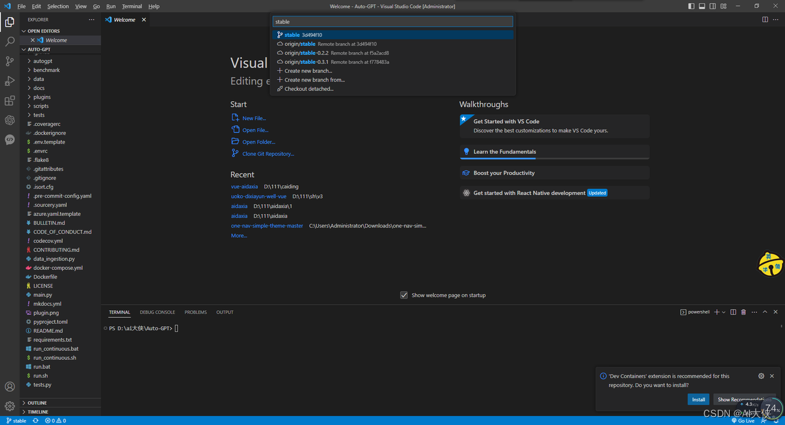Open the ChatGPT icon in activity bar
The width and height of the screenshot is (785, 425).
coord(9,120)
